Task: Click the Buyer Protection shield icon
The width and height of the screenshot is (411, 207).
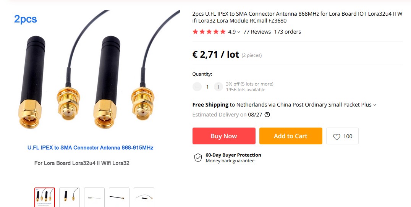Action: point(198,158)
